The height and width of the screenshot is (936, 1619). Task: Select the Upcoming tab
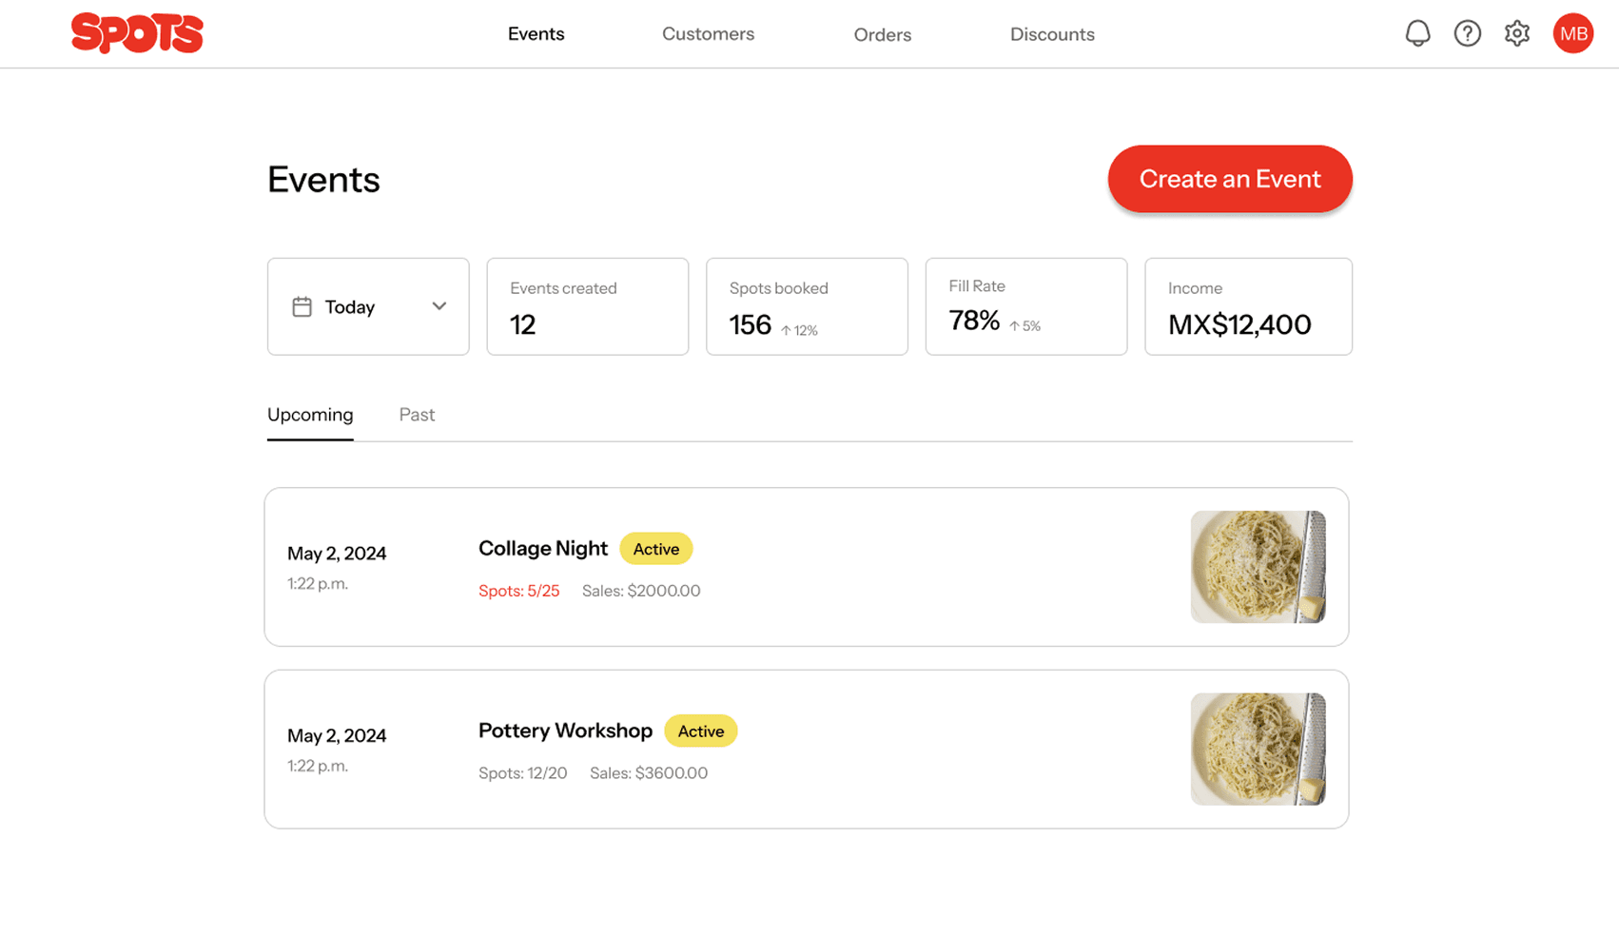309,415
